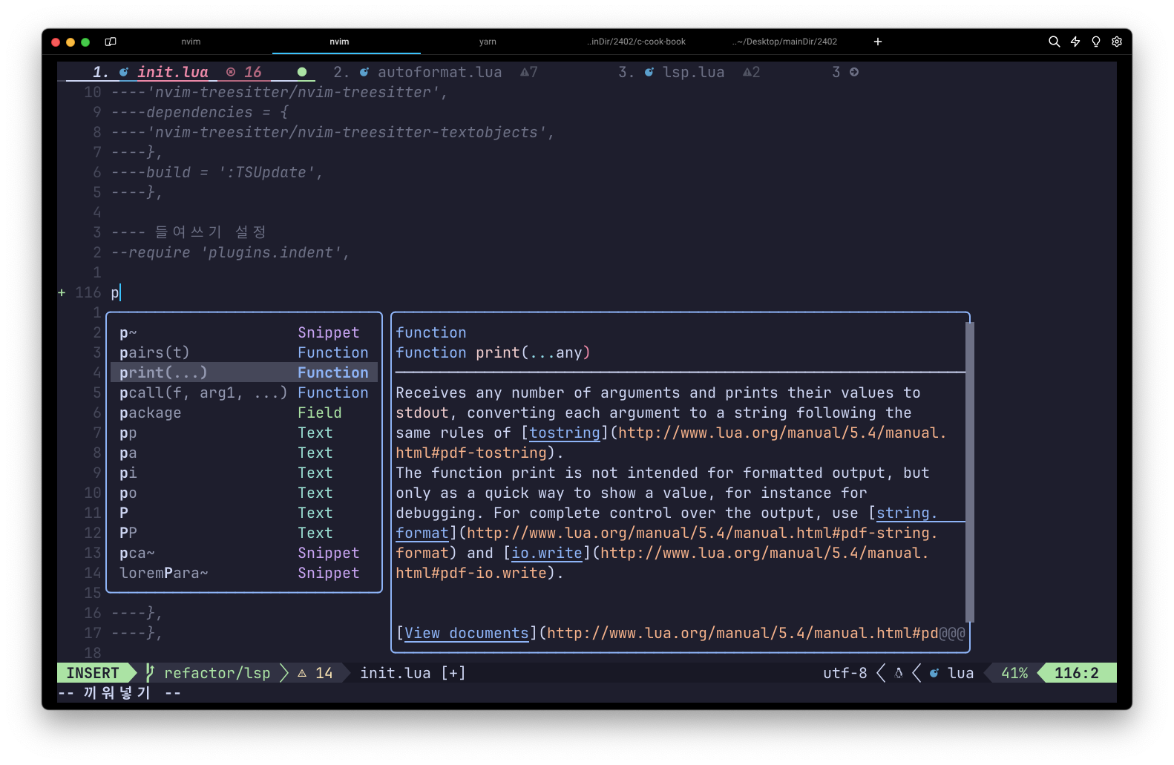Select pcall completion entry
This screenshot has height=765, width=1174.
coord(202,393)
